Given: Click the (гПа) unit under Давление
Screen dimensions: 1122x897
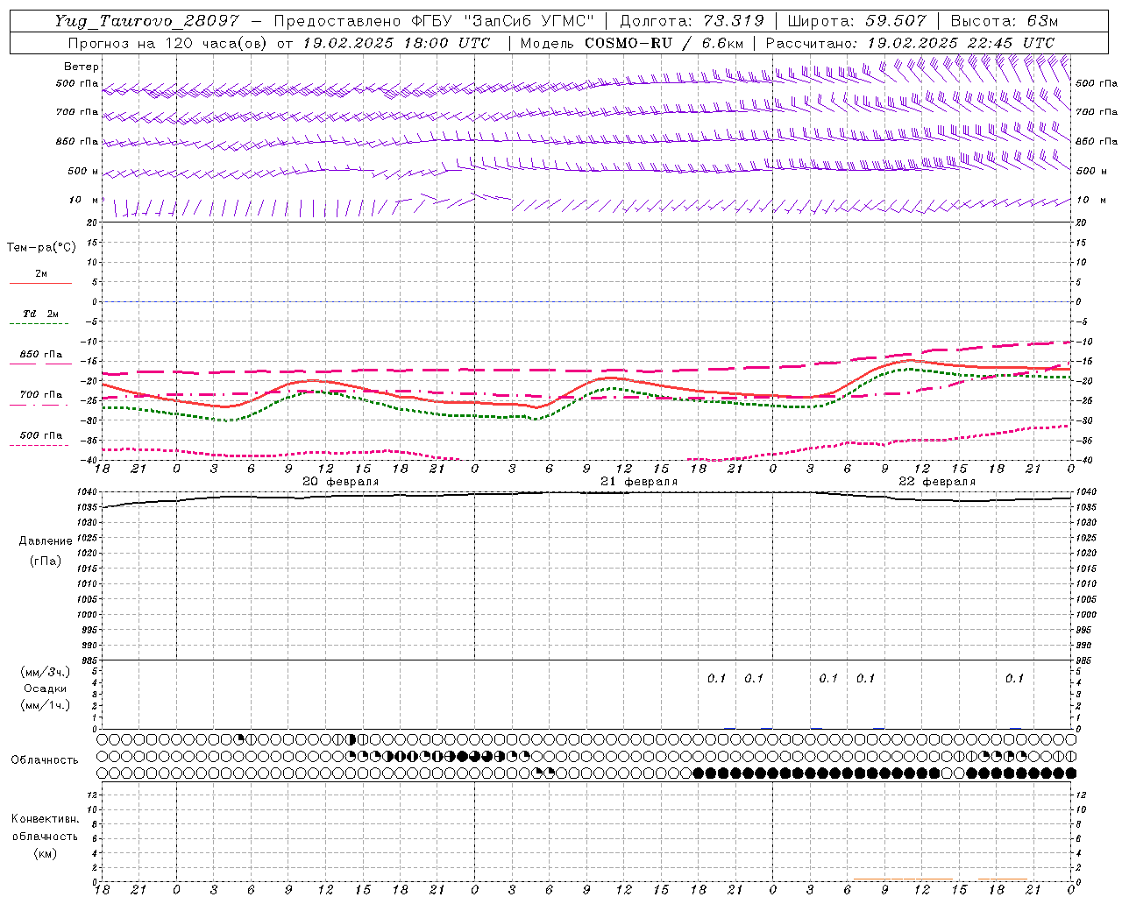Looking at the screenshot, I should [46, 561].
